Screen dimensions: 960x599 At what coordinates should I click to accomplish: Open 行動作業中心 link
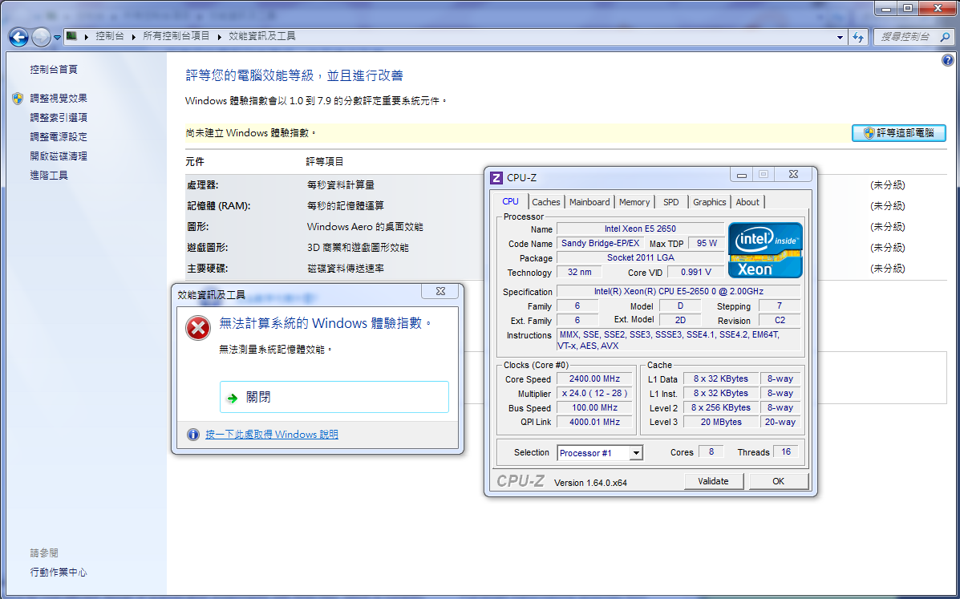[x=59, y=572]
